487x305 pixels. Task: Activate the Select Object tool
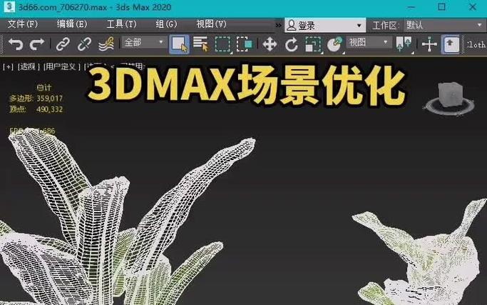(179, 44)
